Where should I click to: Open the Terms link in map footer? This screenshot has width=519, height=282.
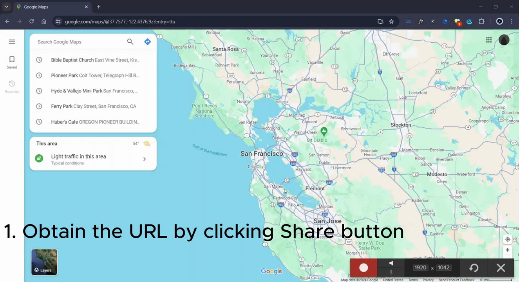click(413, 280)
